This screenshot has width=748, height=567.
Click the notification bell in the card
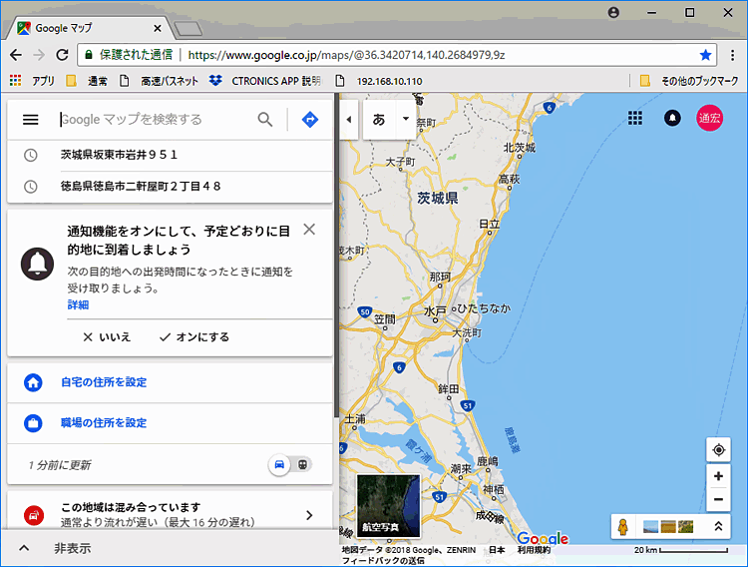coord(37,264)
